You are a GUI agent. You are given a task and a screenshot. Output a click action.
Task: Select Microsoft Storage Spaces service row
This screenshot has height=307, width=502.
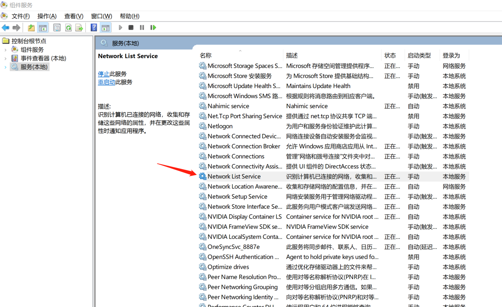point(333,66)
